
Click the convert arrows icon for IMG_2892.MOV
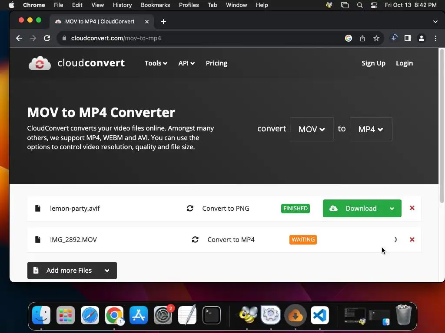[x=195, y=239]
